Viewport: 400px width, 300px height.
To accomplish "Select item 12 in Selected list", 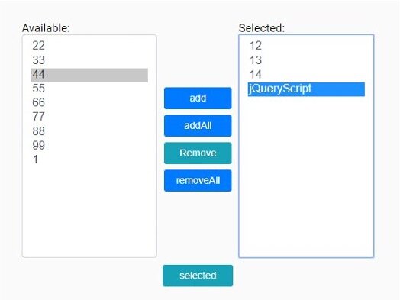I will [306, 46].
